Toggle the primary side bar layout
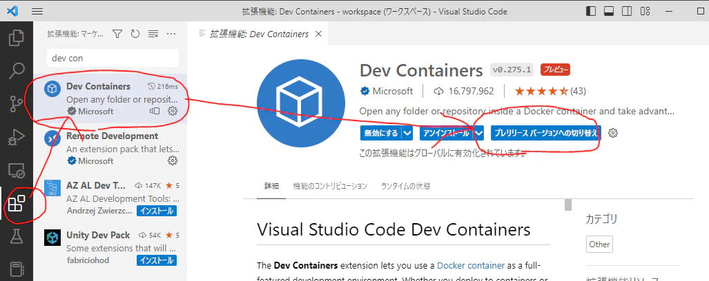This screenshot has width=709, height=281. click(x=590, y=11)
